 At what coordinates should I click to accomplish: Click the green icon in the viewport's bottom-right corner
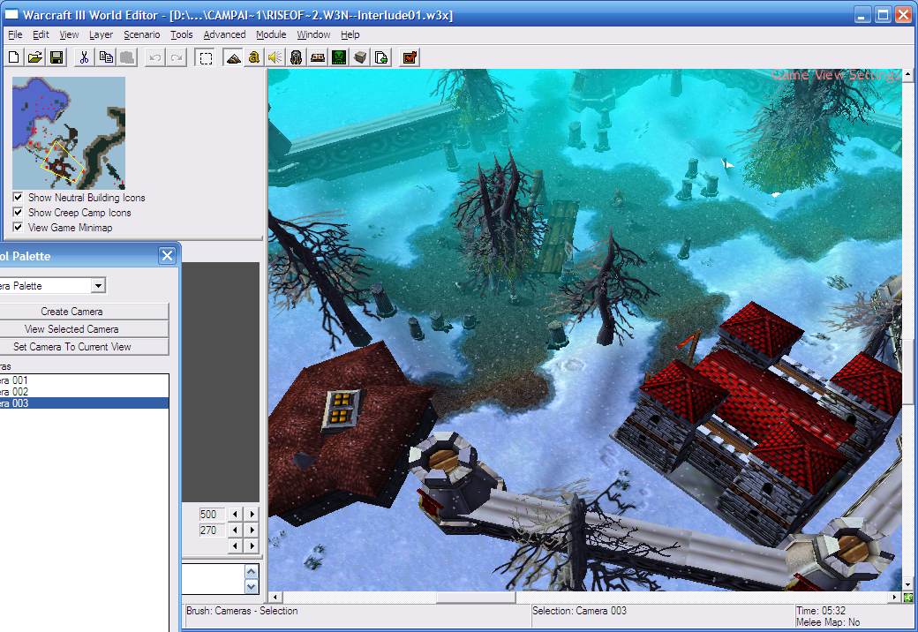coord(908,598)
